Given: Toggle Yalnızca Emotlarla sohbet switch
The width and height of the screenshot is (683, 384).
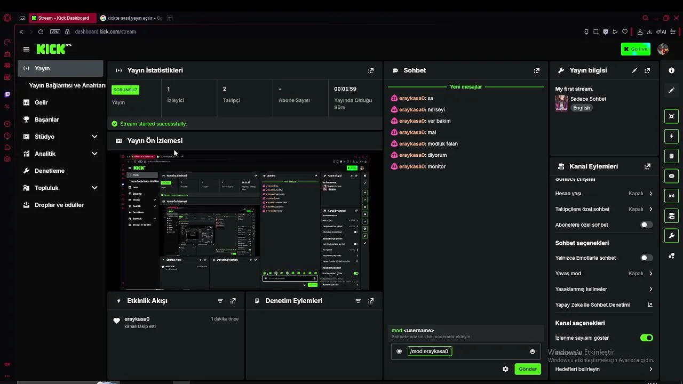Looking at the screenshot, I should click(x=646, y=258).
